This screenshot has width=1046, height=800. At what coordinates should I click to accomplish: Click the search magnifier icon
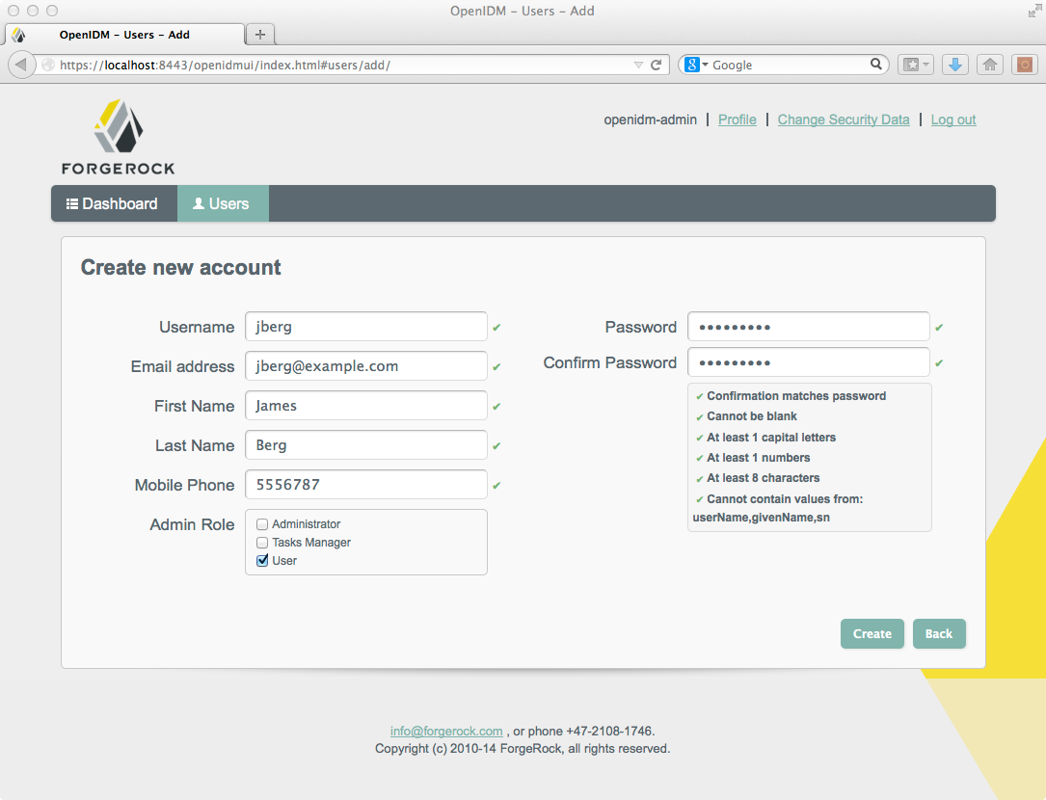[x=876, y=64]
